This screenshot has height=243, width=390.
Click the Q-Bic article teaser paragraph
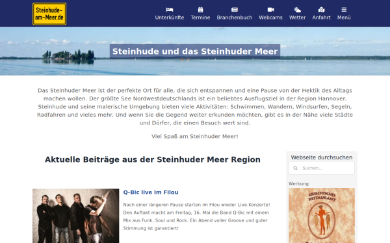pos(196,216)
